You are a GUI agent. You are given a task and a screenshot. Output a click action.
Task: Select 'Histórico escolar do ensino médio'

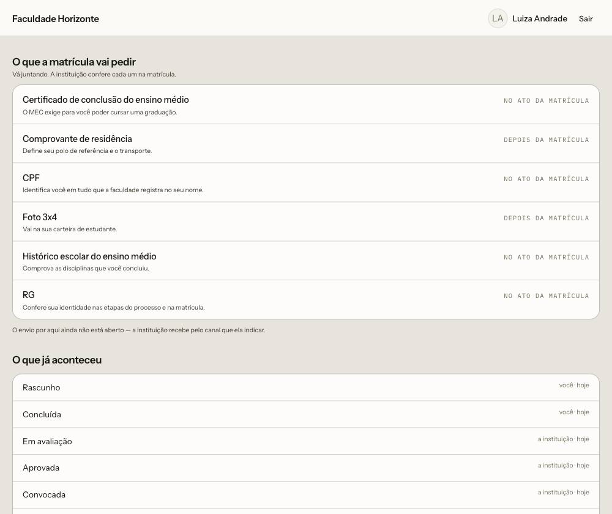(x=89, y=256)
